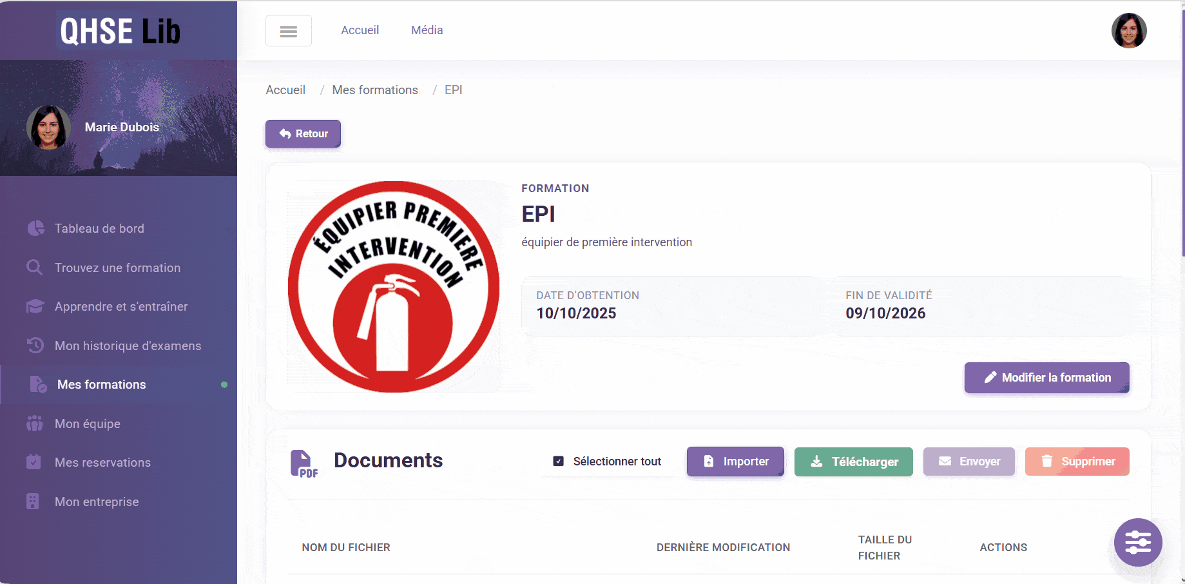The image size is (1185, 584).
Task: Open the floating filter button at bottom right
Action: point(1138,543)
